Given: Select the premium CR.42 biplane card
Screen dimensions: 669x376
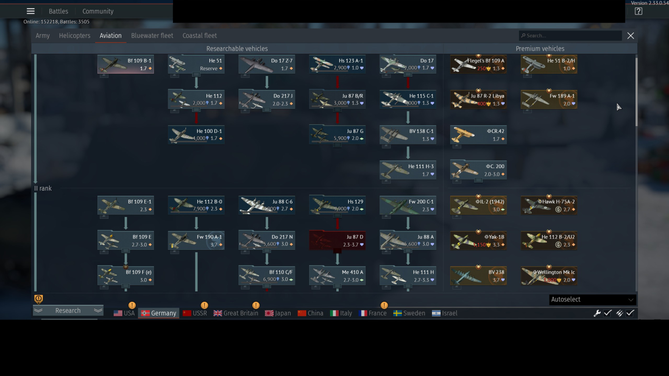Looking at the screenshot, I should pyautogui.click(x=478, y=135).
